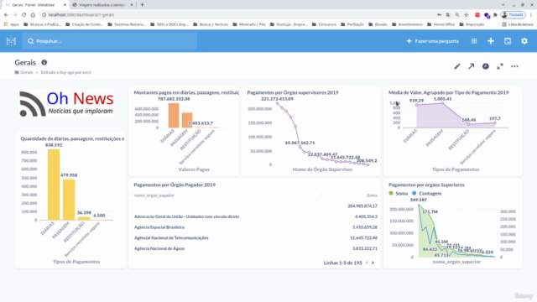
Task: Open Pagamentos por Órgão supervisores 2019 title
Action: click(x=293, y=92)
